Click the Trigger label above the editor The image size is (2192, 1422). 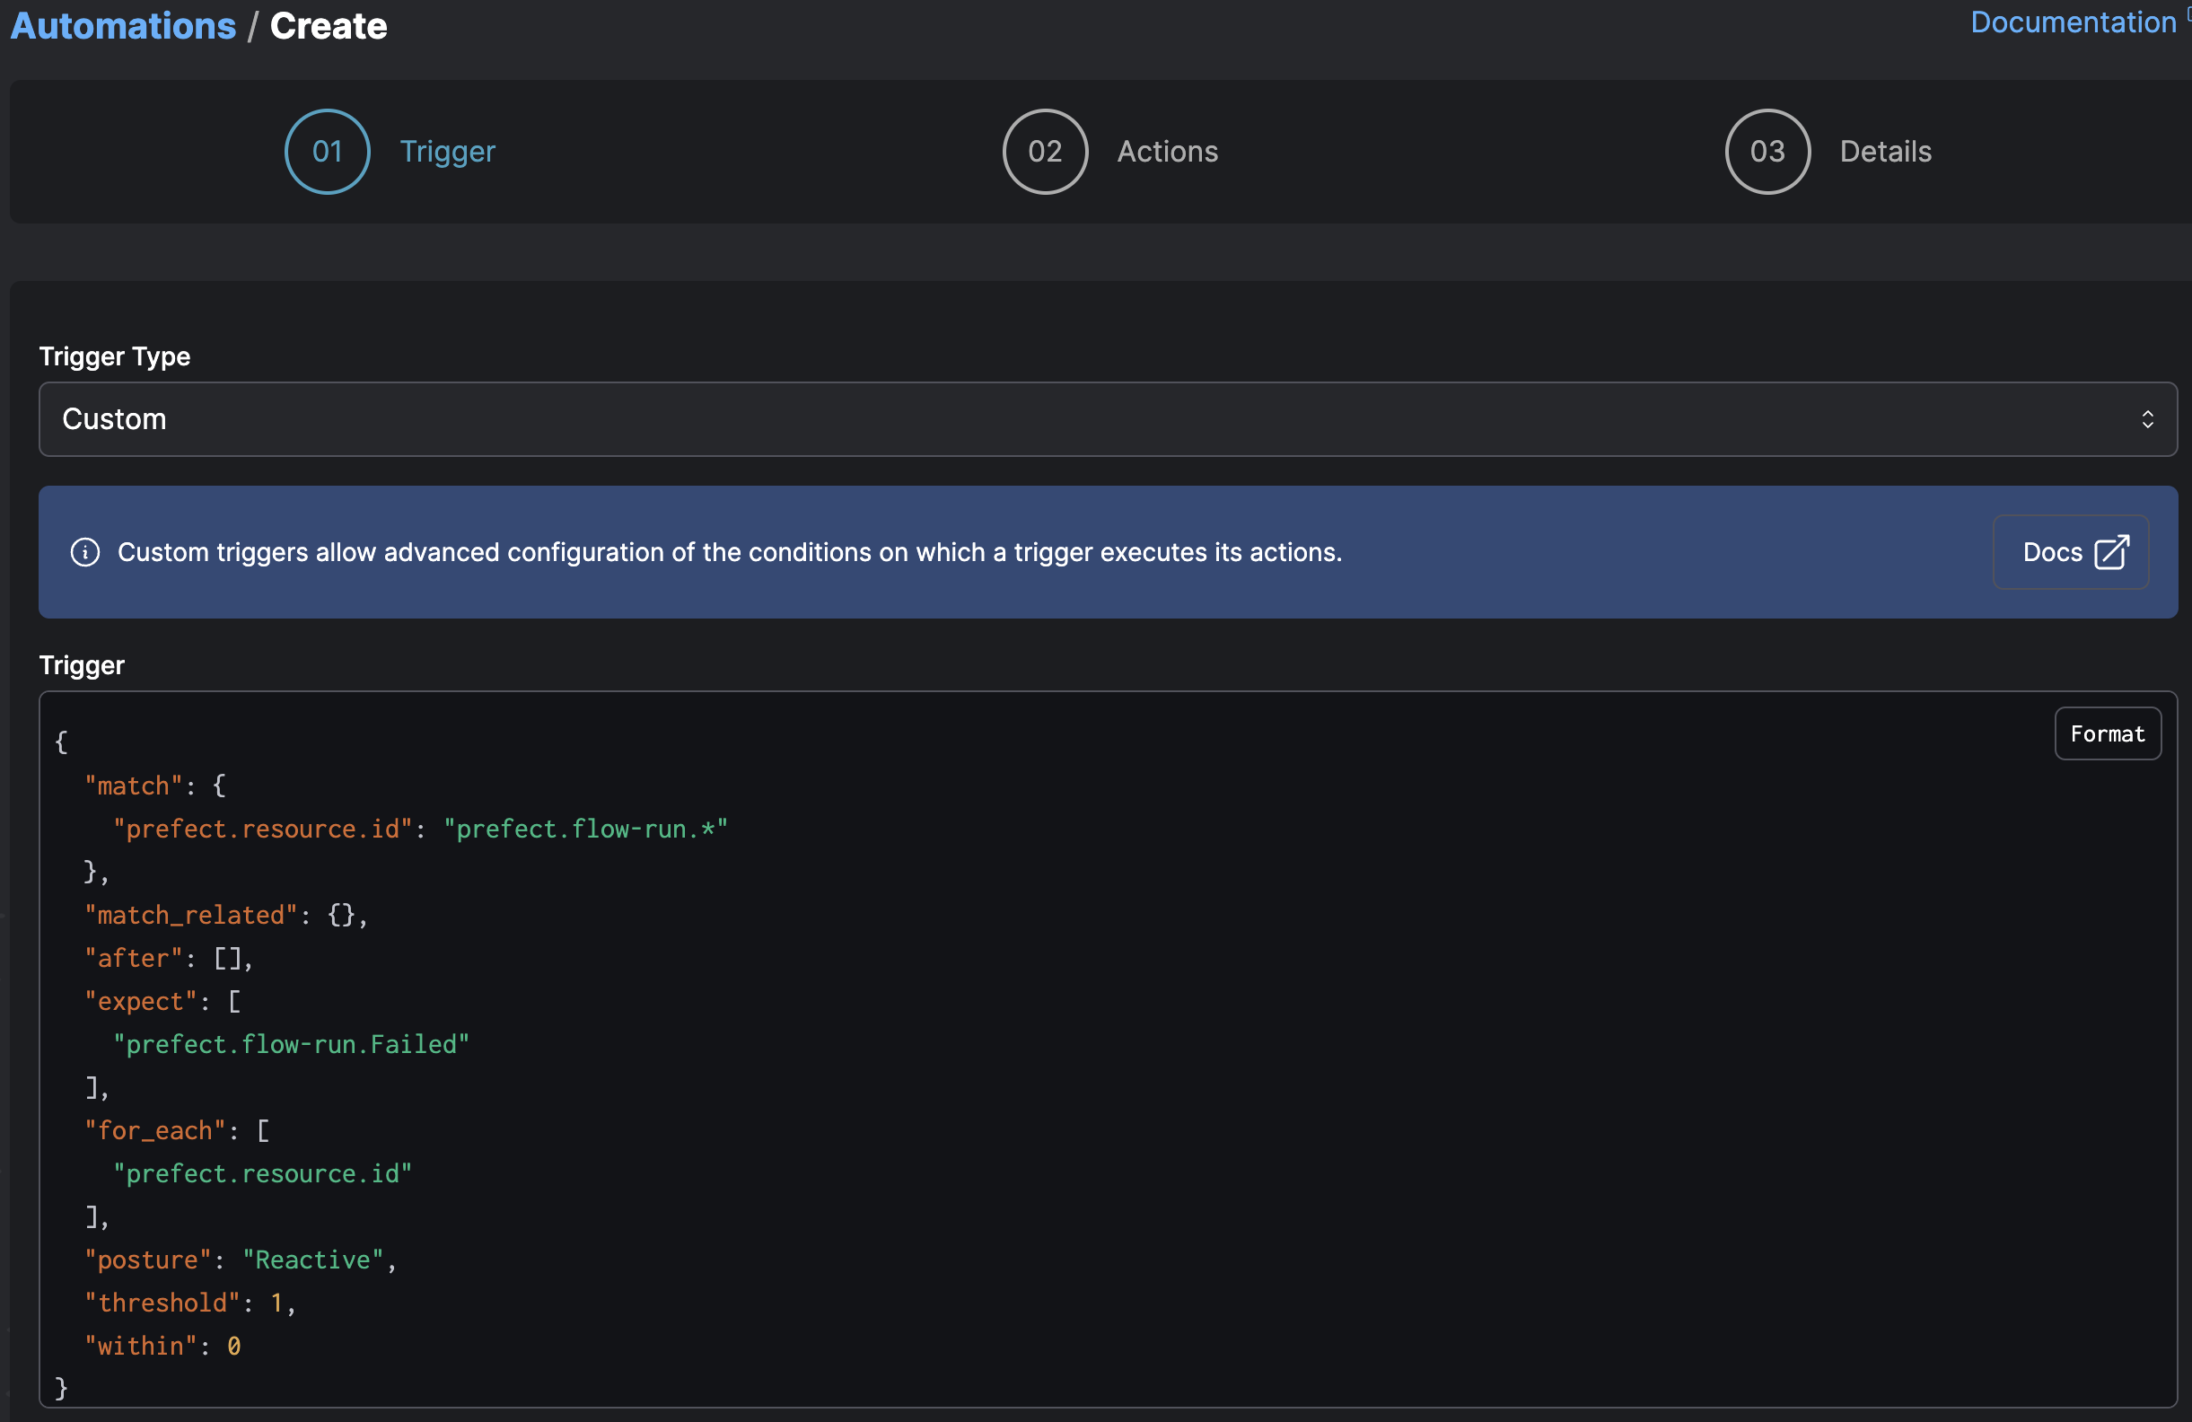[82, 665]
